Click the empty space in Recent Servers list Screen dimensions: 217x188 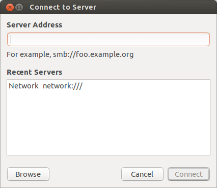coord(108,123)
